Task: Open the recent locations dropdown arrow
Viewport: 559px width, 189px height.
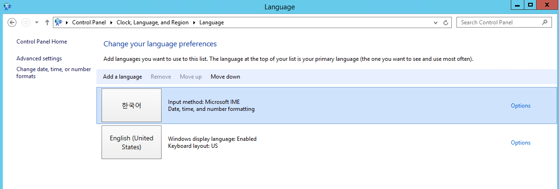Action: (x=37, y=22)
